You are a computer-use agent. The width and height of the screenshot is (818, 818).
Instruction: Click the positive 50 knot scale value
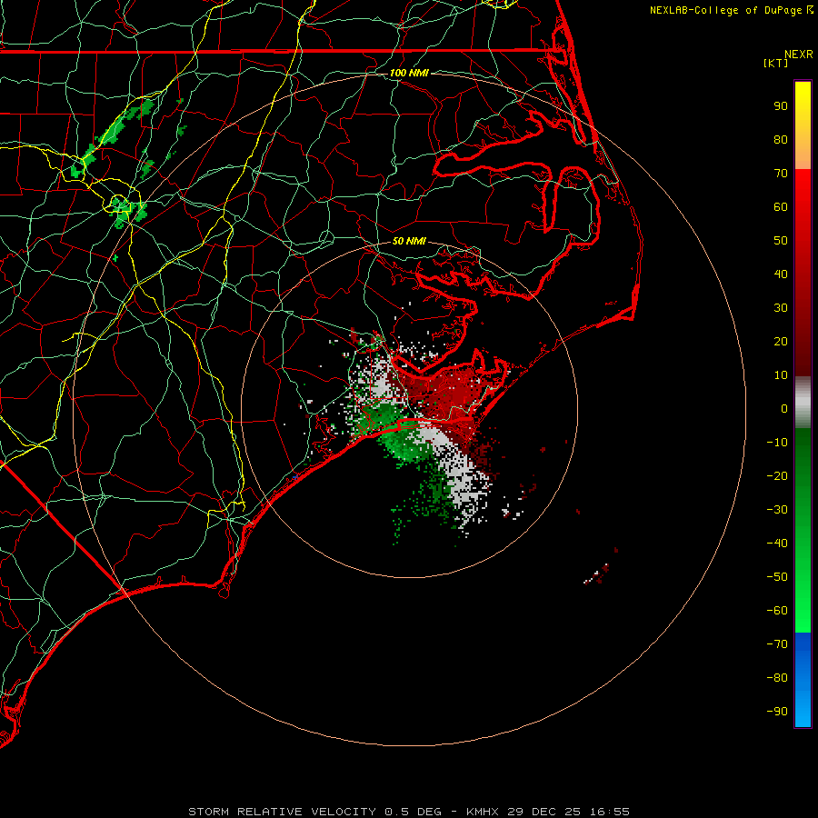pyautogui.click(x=781, y=241)
